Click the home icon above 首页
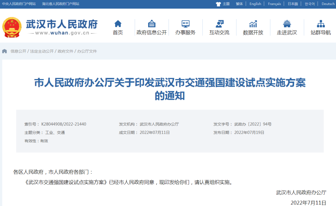The height and width of the screenshot is (206, 336). 118,24
